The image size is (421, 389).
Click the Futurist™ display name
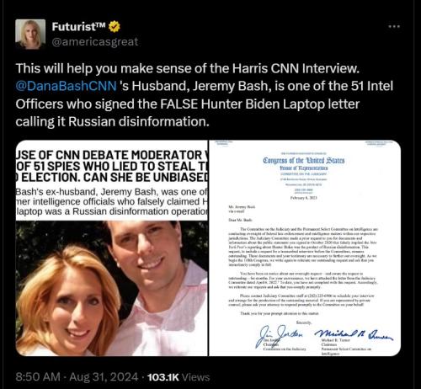click(x=78, y=27)
